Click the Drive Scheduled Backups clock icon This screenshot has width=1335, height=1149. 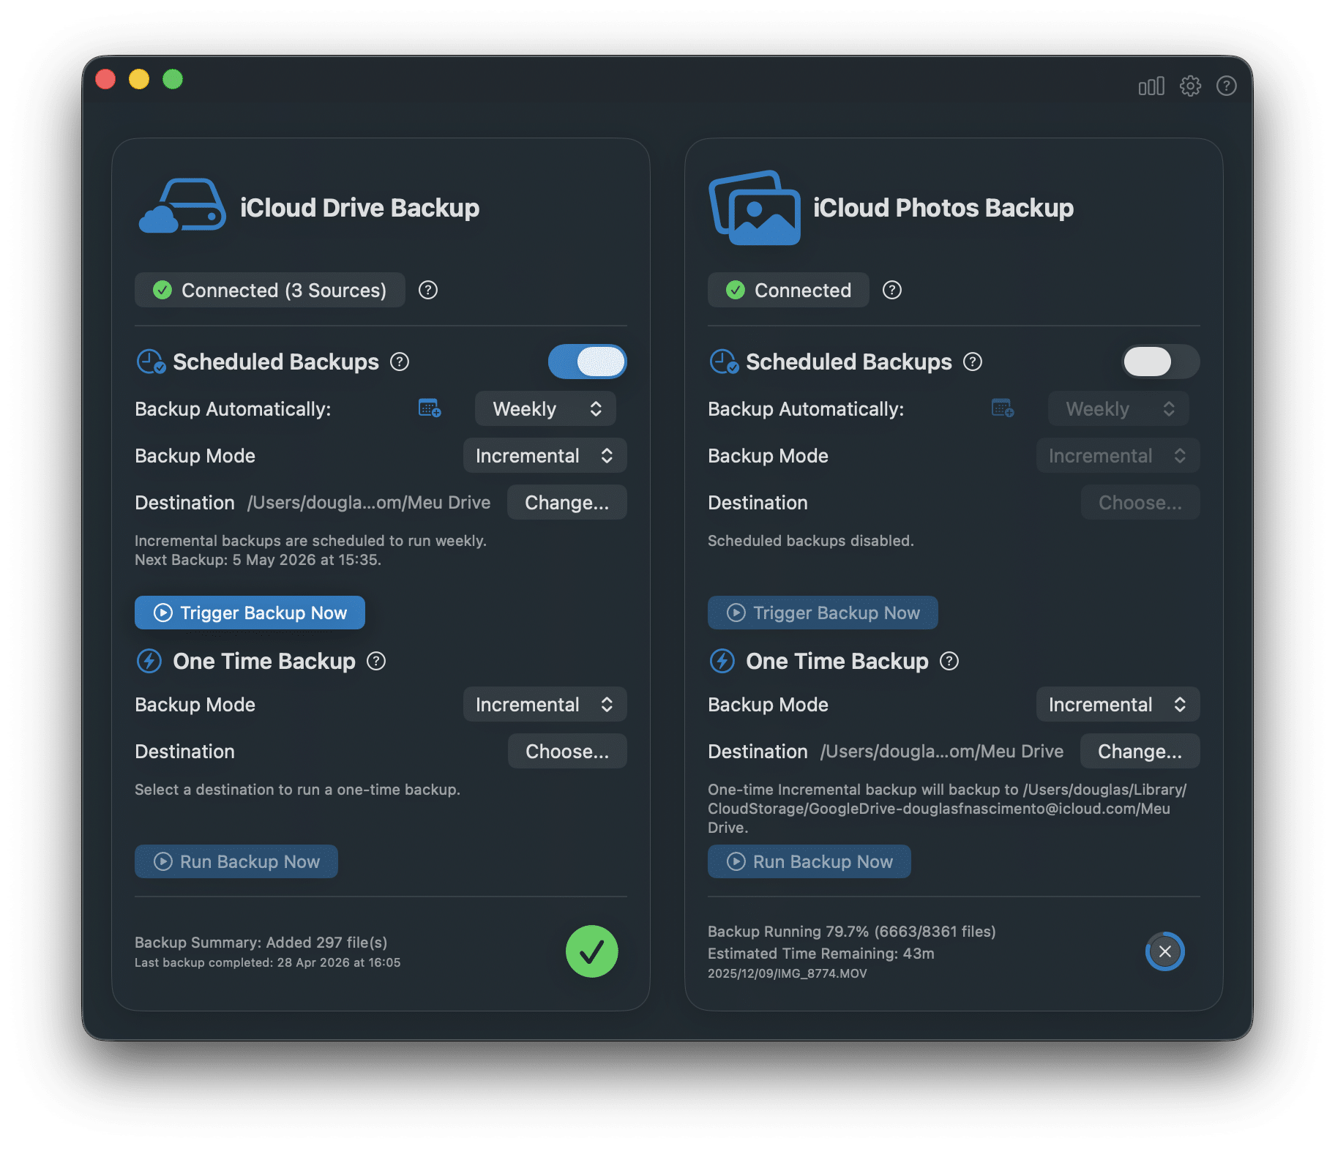coord(151,362)
